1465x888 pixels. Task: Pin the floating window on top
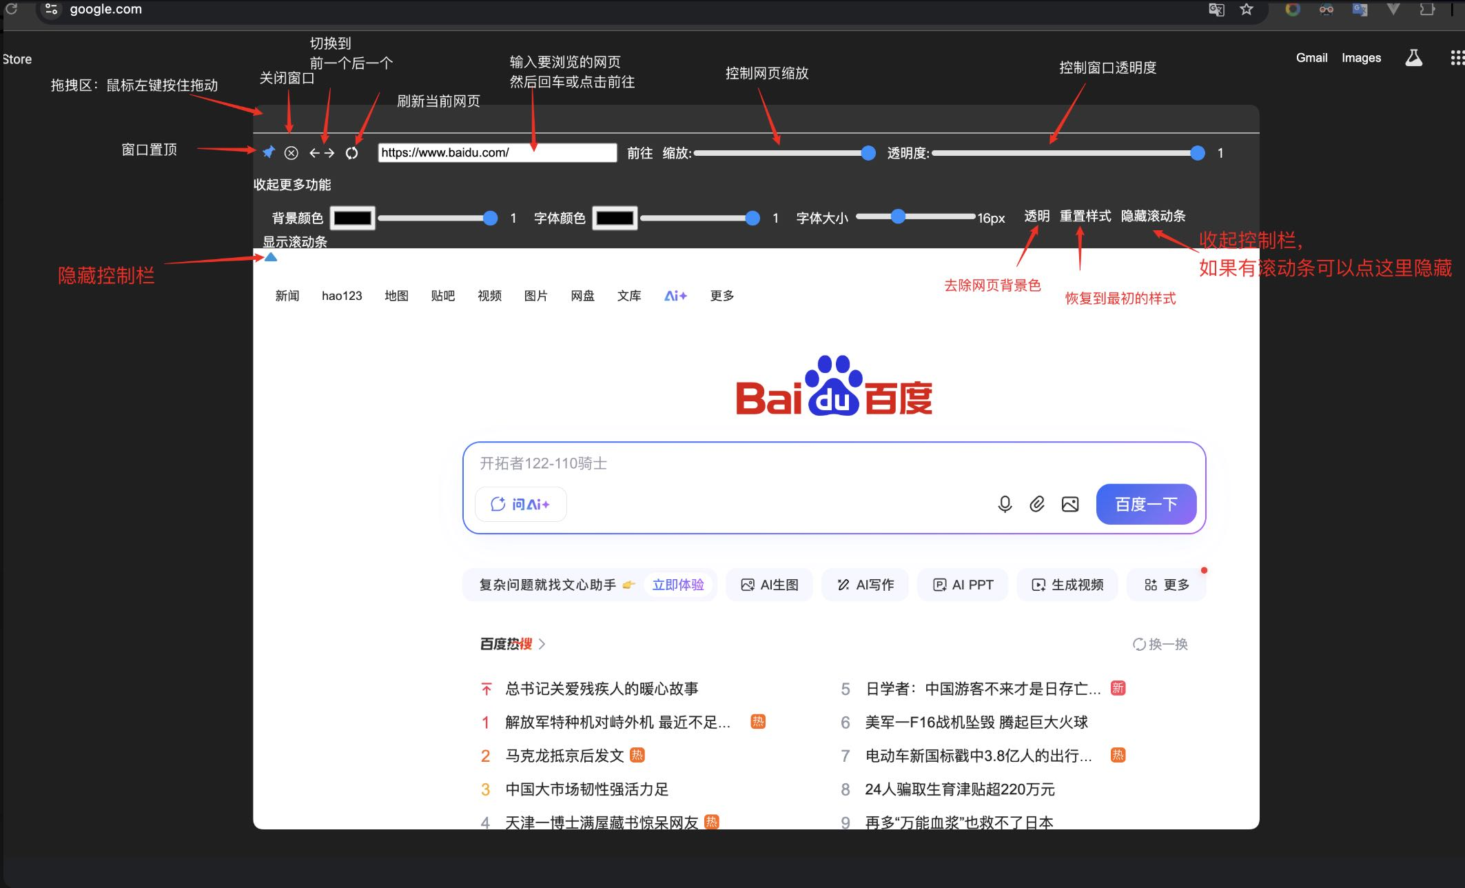click(269, 152)
